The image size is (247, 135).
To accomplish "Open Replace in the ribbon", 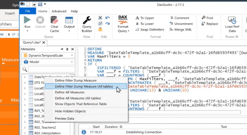I will (210, 24).
